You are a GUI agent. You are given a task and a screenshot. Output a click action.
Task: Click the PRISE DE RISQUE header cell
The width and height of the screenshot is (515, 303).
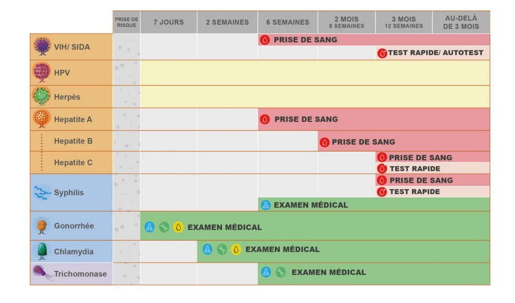pos(126,22)
